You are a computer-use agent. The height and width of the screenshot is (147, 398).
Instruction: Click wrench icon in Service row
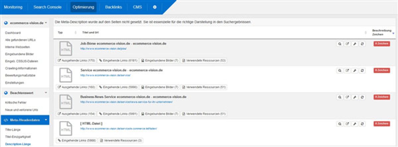tap(355, 71)
